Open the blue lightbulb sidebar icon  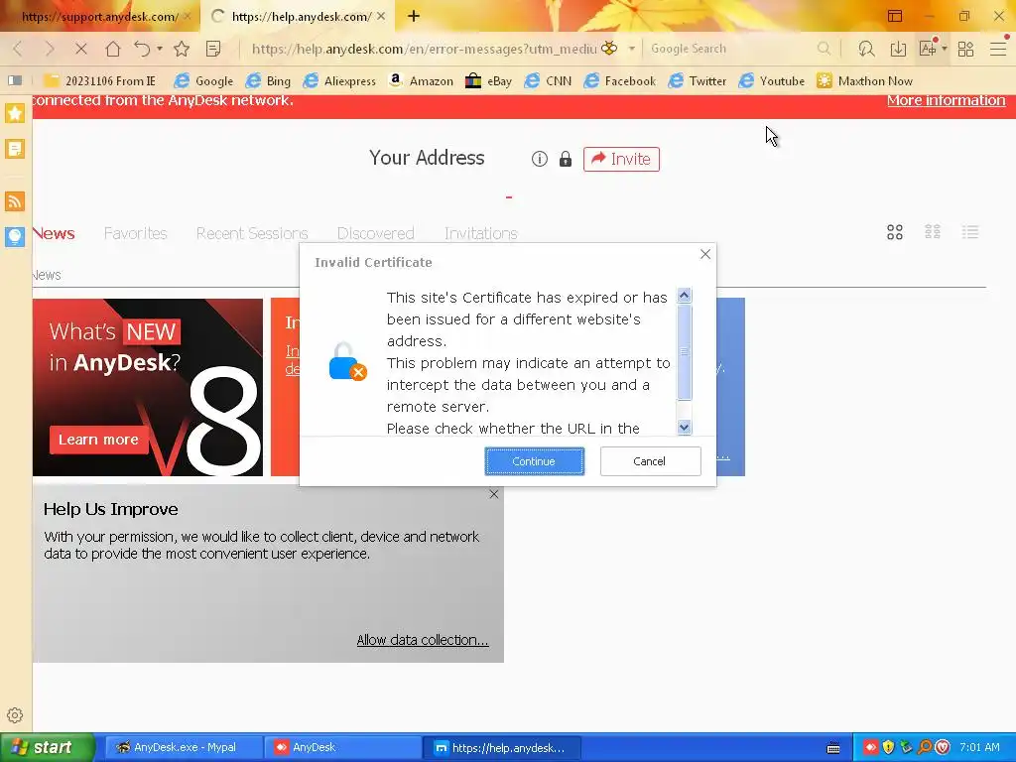click(14, 236)
